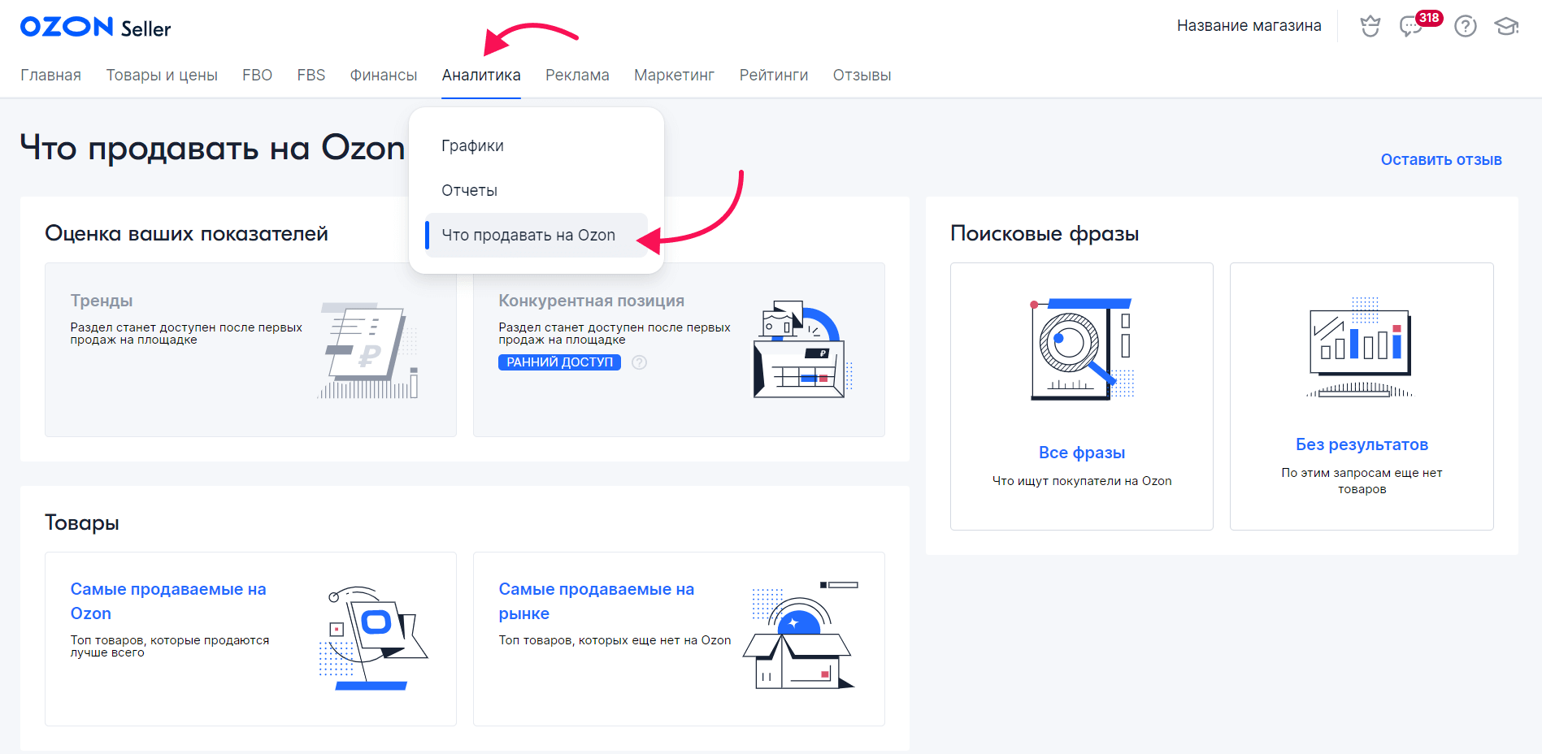Switch to the FBS tab
This screenshot has height=754, width=1542.
click(311, 76)
